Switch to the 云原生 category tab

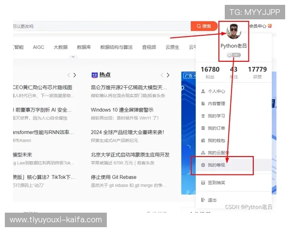pyautogui.click(x=173, y=47)
